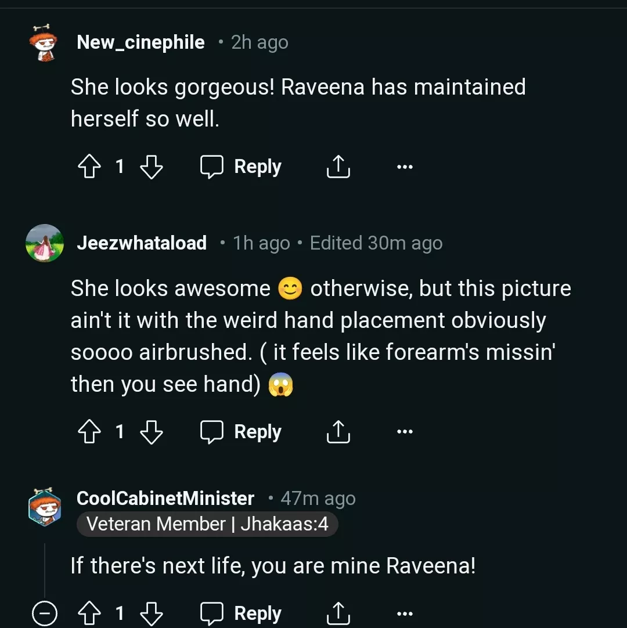Open overflow menu on CoolCabinetMinister's comment
This screenshot has height=628, width=627.
404,612
